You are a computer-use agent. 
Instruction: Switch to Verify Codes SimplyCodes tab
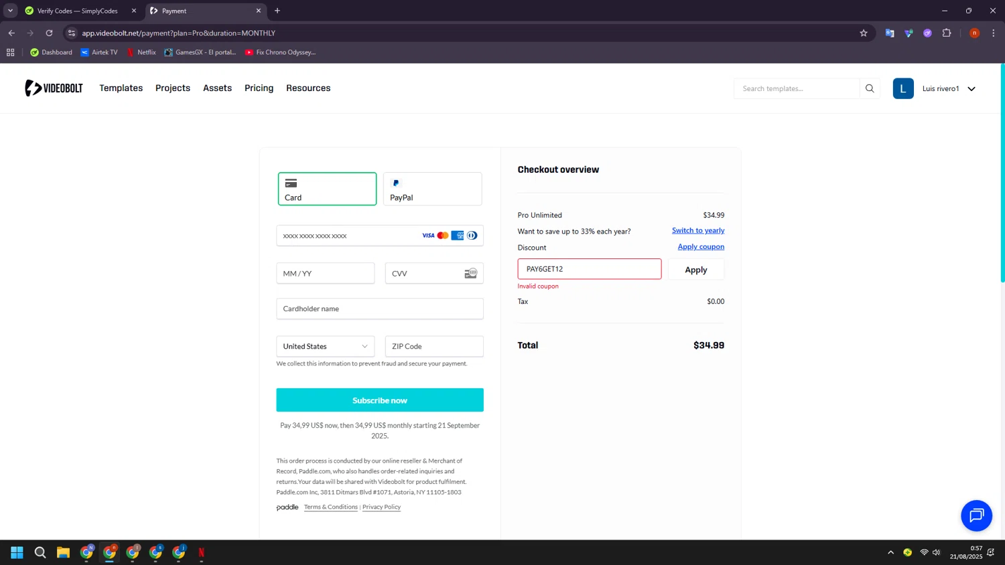click(x=77, y=11)
